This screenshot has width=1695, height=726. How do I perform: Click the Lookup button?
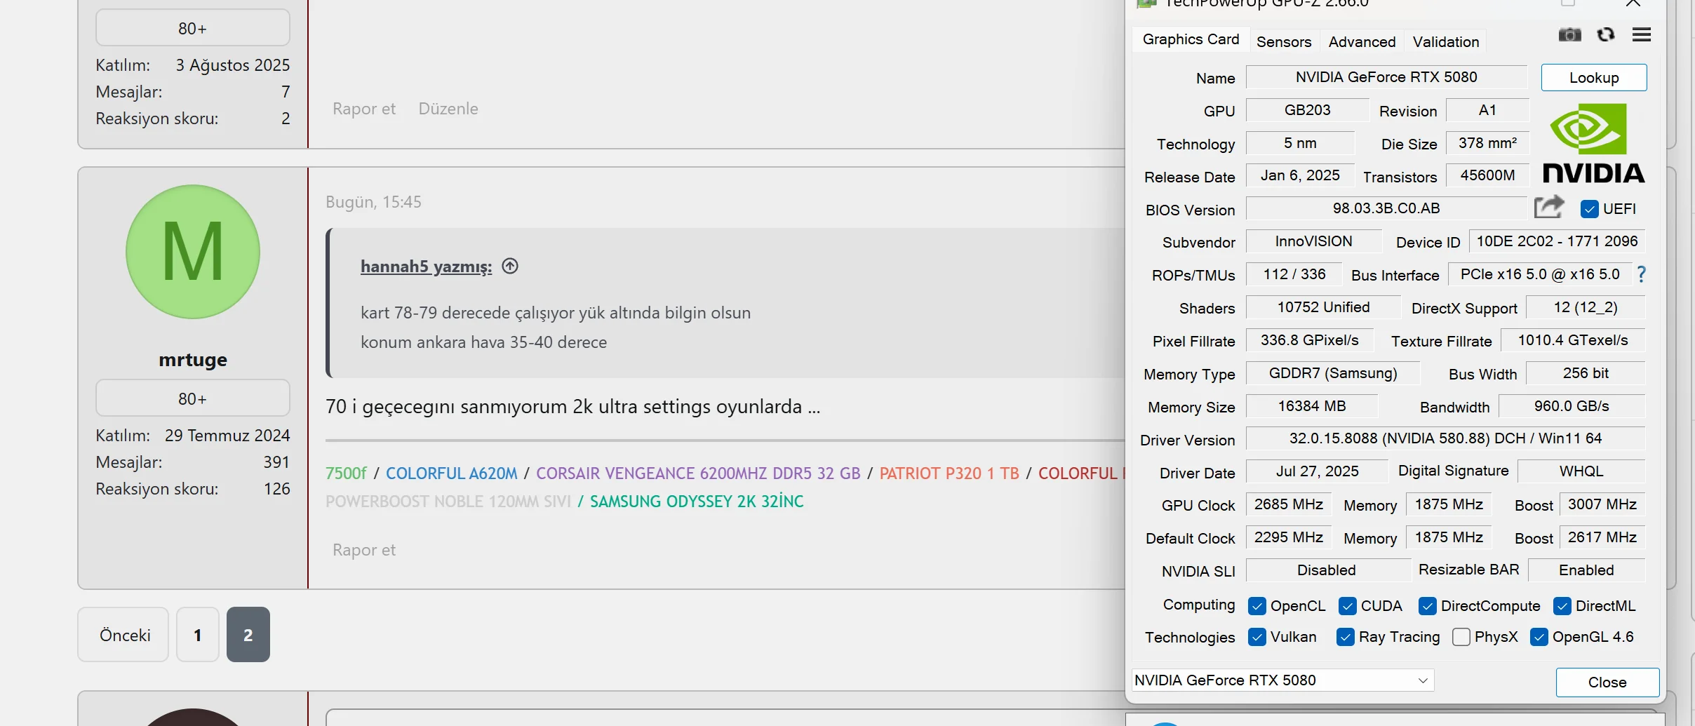coord(1594,78)
